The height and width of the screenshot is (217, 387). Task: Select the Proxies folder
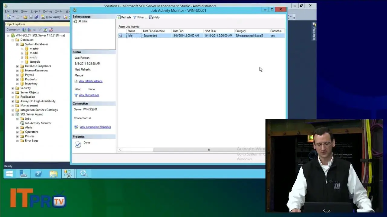(30, 136)
